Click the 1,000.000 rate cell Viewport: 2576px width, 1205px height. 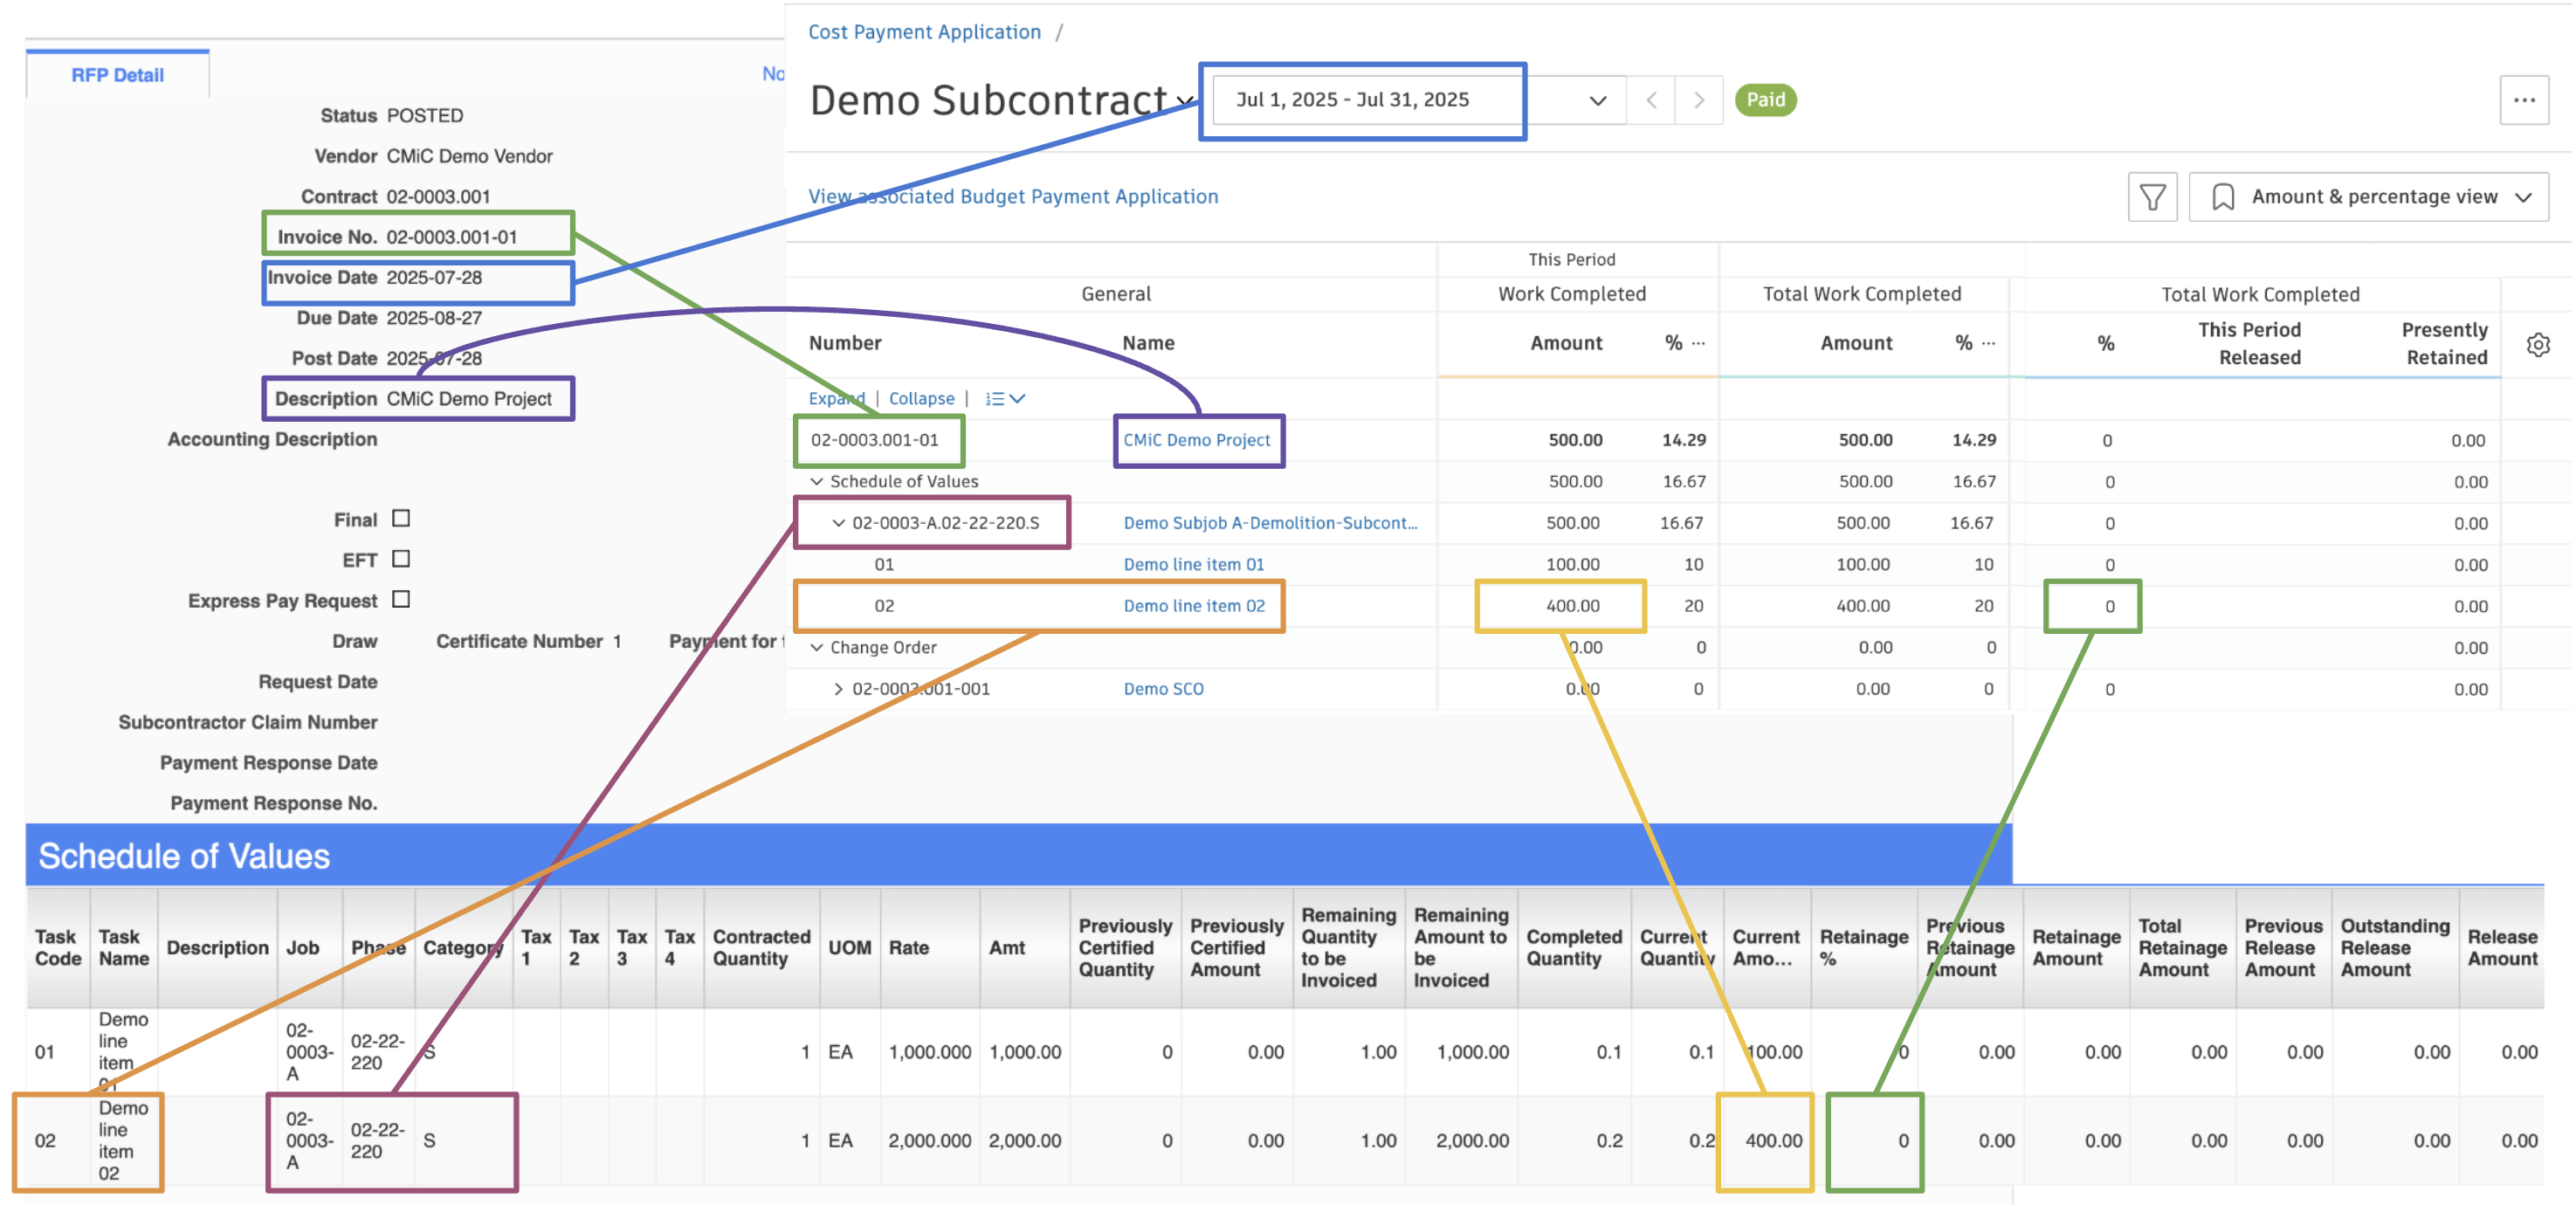coord(929,1052)
